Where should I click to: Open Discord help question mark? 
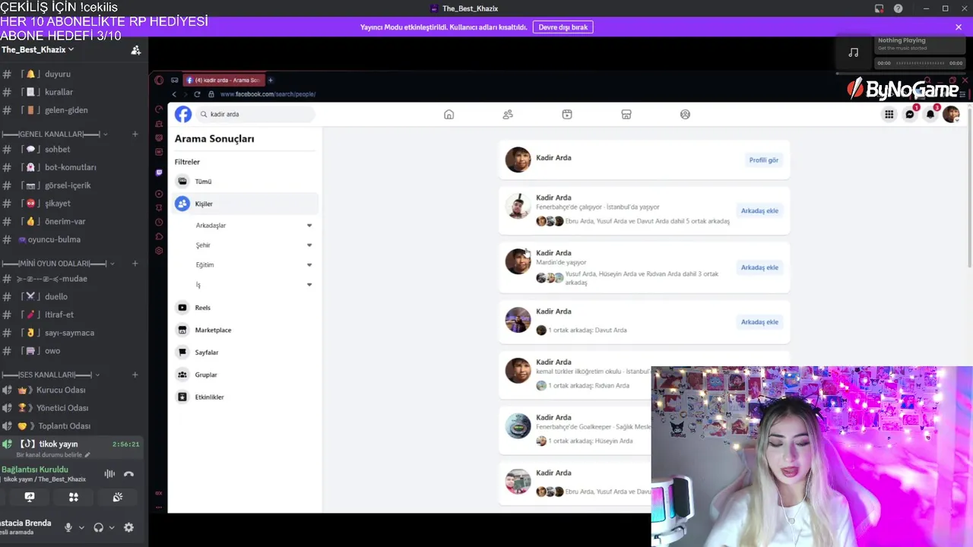(x=899, y=8)
